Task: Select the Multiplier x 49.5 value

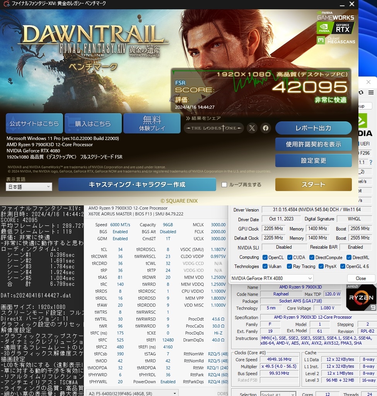Action: (x=279, y=366)
